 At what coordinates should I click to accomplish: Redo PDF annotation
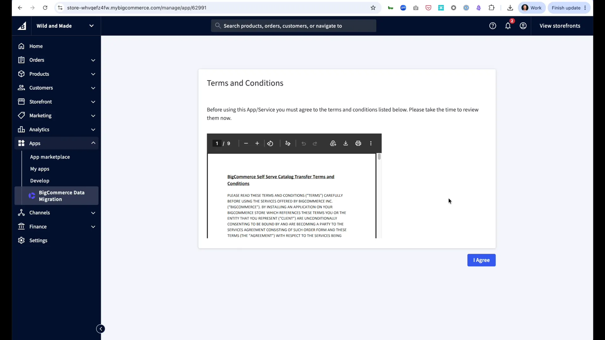pyautogui.click(x=315, y=144)
